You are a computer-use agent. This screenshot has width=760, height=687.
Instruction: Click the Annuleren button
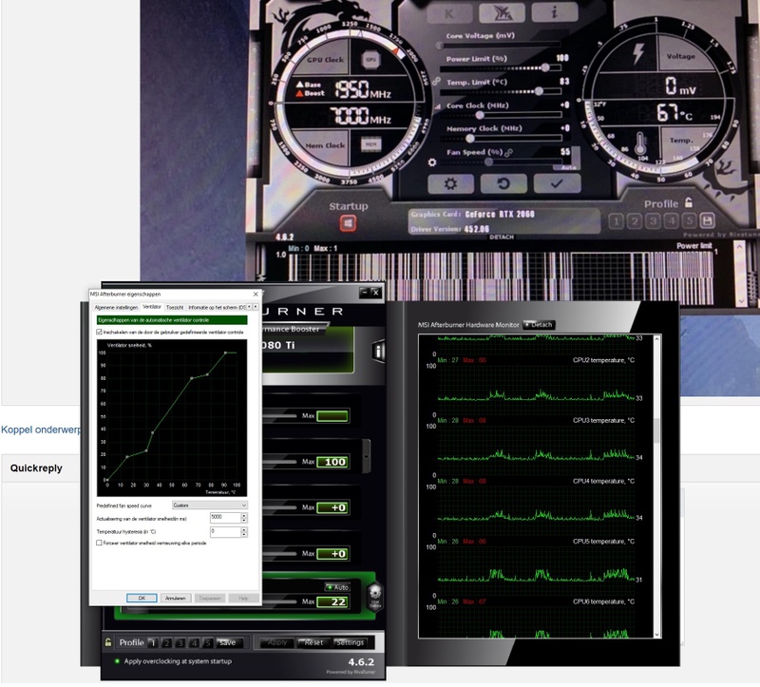click(176, 598)
